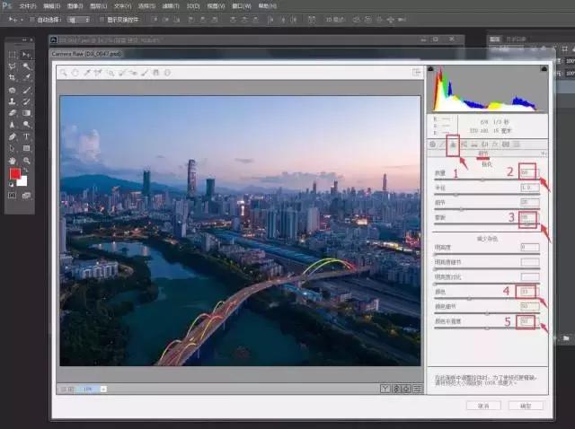Click the sharpening 数量 value field
The width and height of the screenshot is (575, 429).
pyautogui.click(x=528, y=171)
